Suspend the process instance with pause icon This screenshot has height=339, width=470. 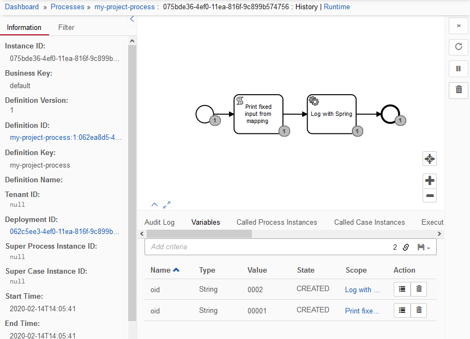[x=459, y=69]
